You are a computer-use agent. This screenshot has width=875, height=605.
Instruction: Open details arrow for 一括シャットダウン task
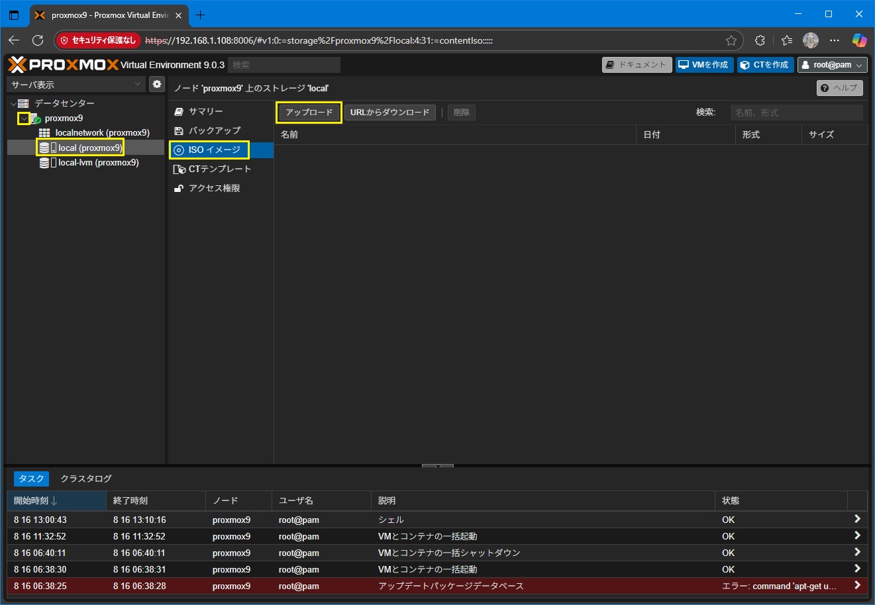click(x=857, y=552)
